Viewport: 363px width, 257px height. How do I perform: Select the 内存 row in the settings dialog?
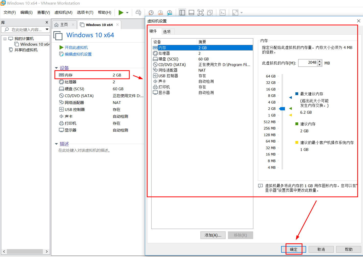tap(202, 48)
